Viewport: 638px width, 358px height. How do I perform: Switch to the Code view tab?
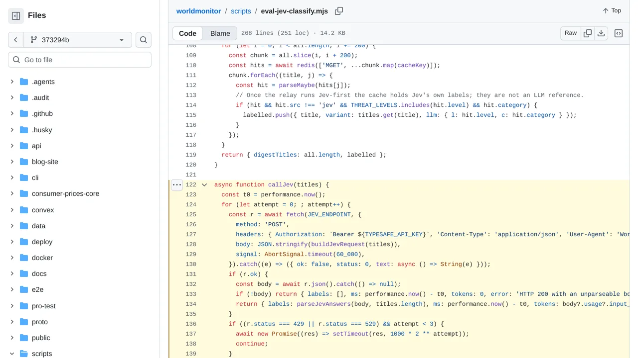pyautogui.click(x=188, y=33)
